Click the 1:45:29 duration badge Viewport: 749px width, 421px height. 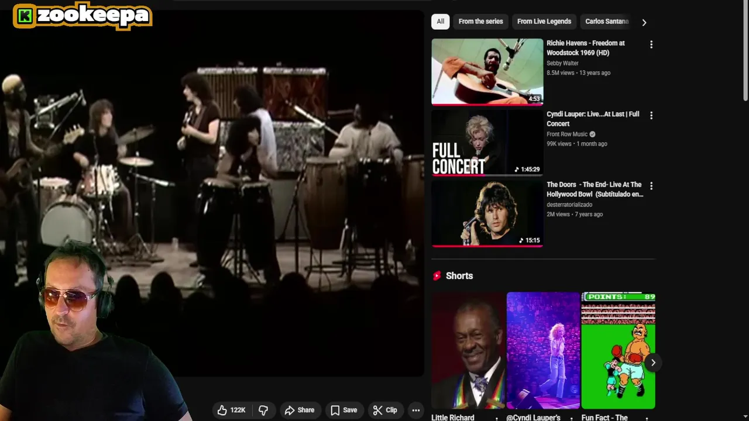[x=527, y=170]
